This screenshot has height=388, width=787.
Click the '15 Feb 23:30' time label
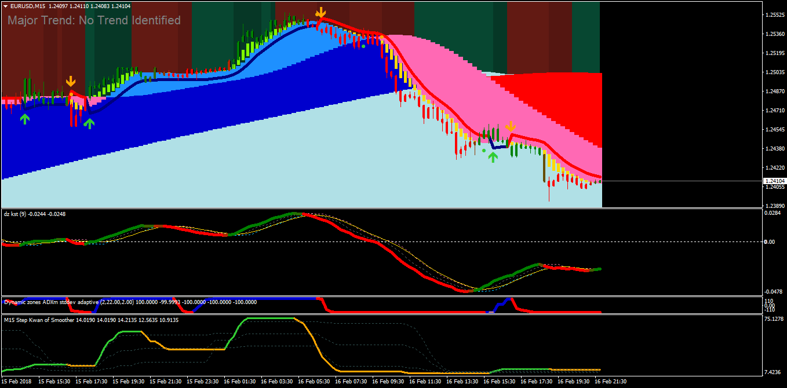click(203, 382)
